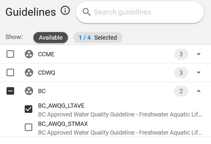Click the BC count badge showing 2
Viewport: 211px width, 144px height.
[x=181, y=91]
